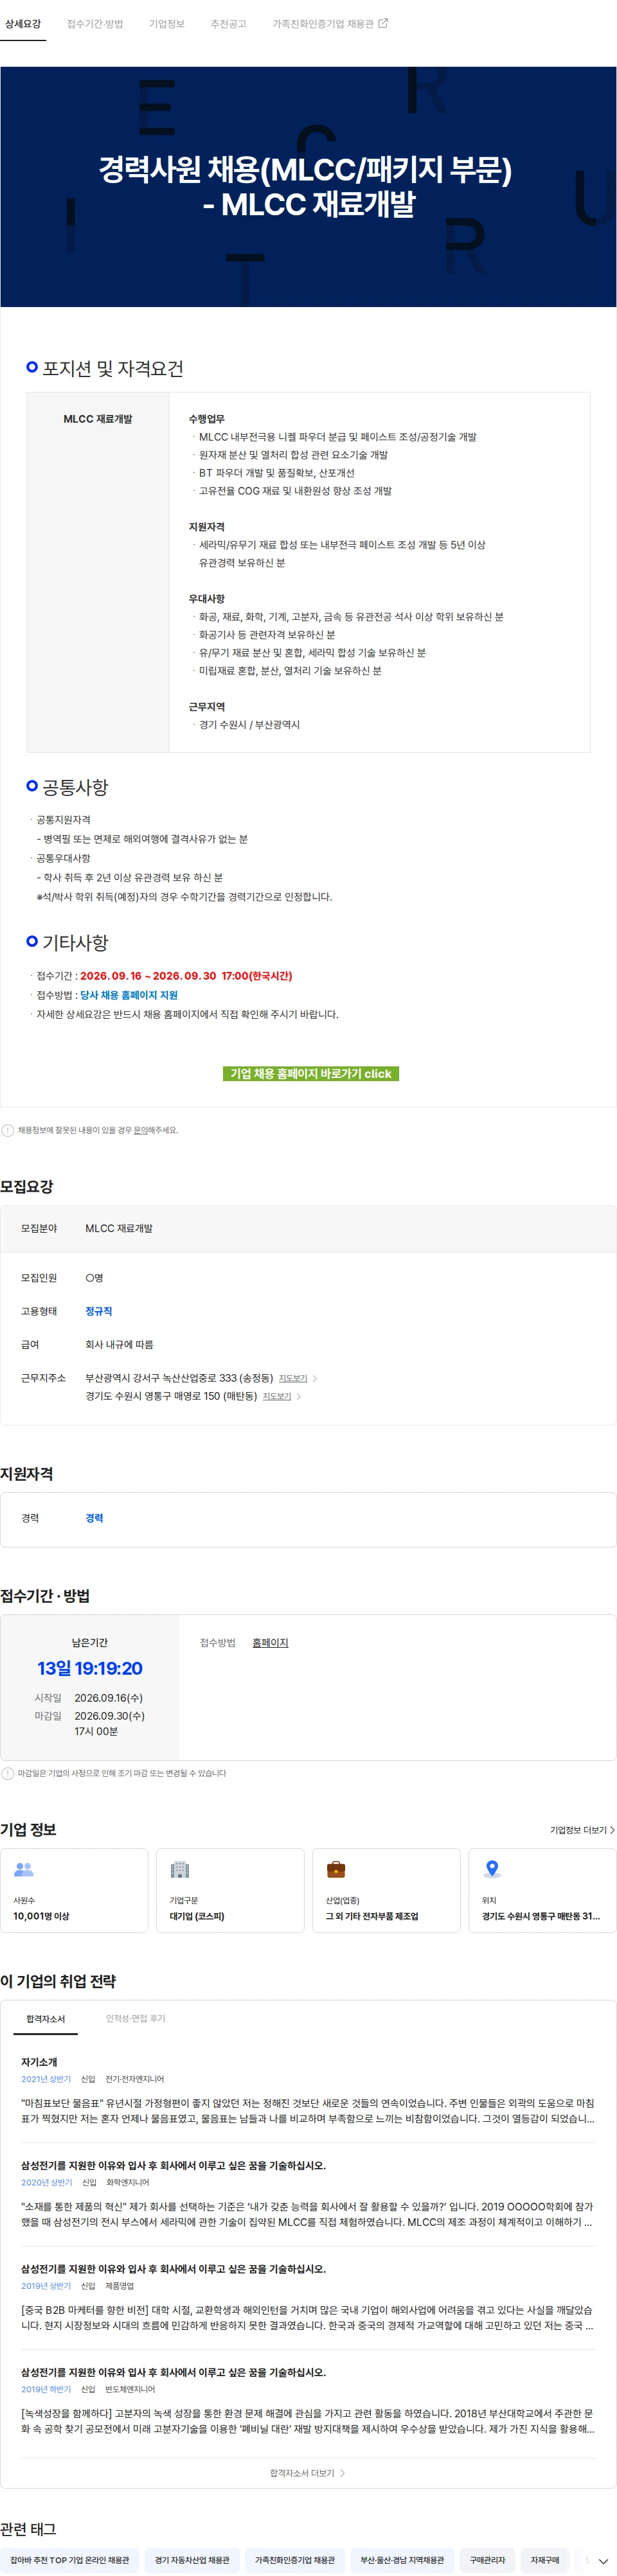Open 지도보기 for 부산 녹산산업중로 address

pos(293,1378)
